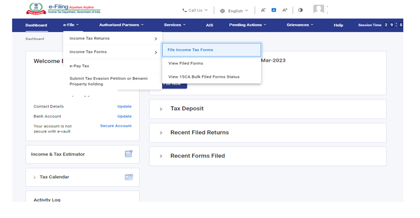This screenshot has width=420, height=218.
Task: Reset to default font size A icon
Action: point(274,10)
